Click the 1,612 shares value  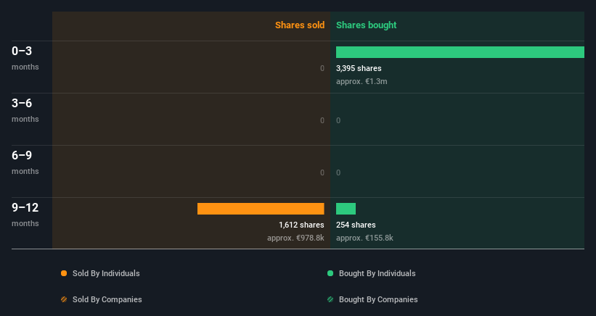coord(301,225)
